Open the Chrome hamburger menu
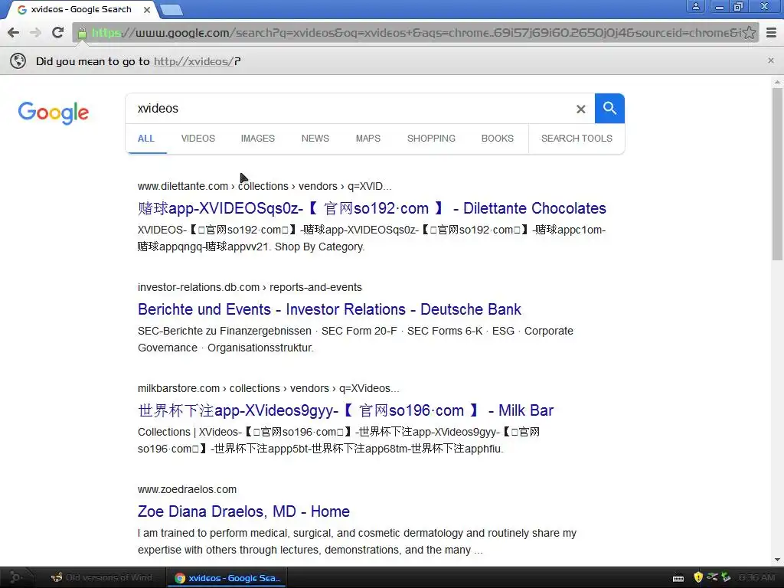The image size is (784, 588). 772,32
